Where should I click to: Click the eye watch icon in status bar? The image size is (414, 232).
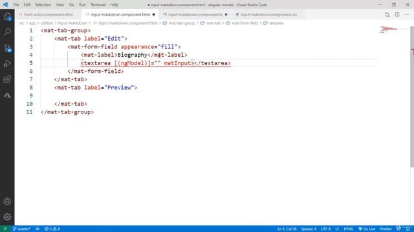click(38, 229)
